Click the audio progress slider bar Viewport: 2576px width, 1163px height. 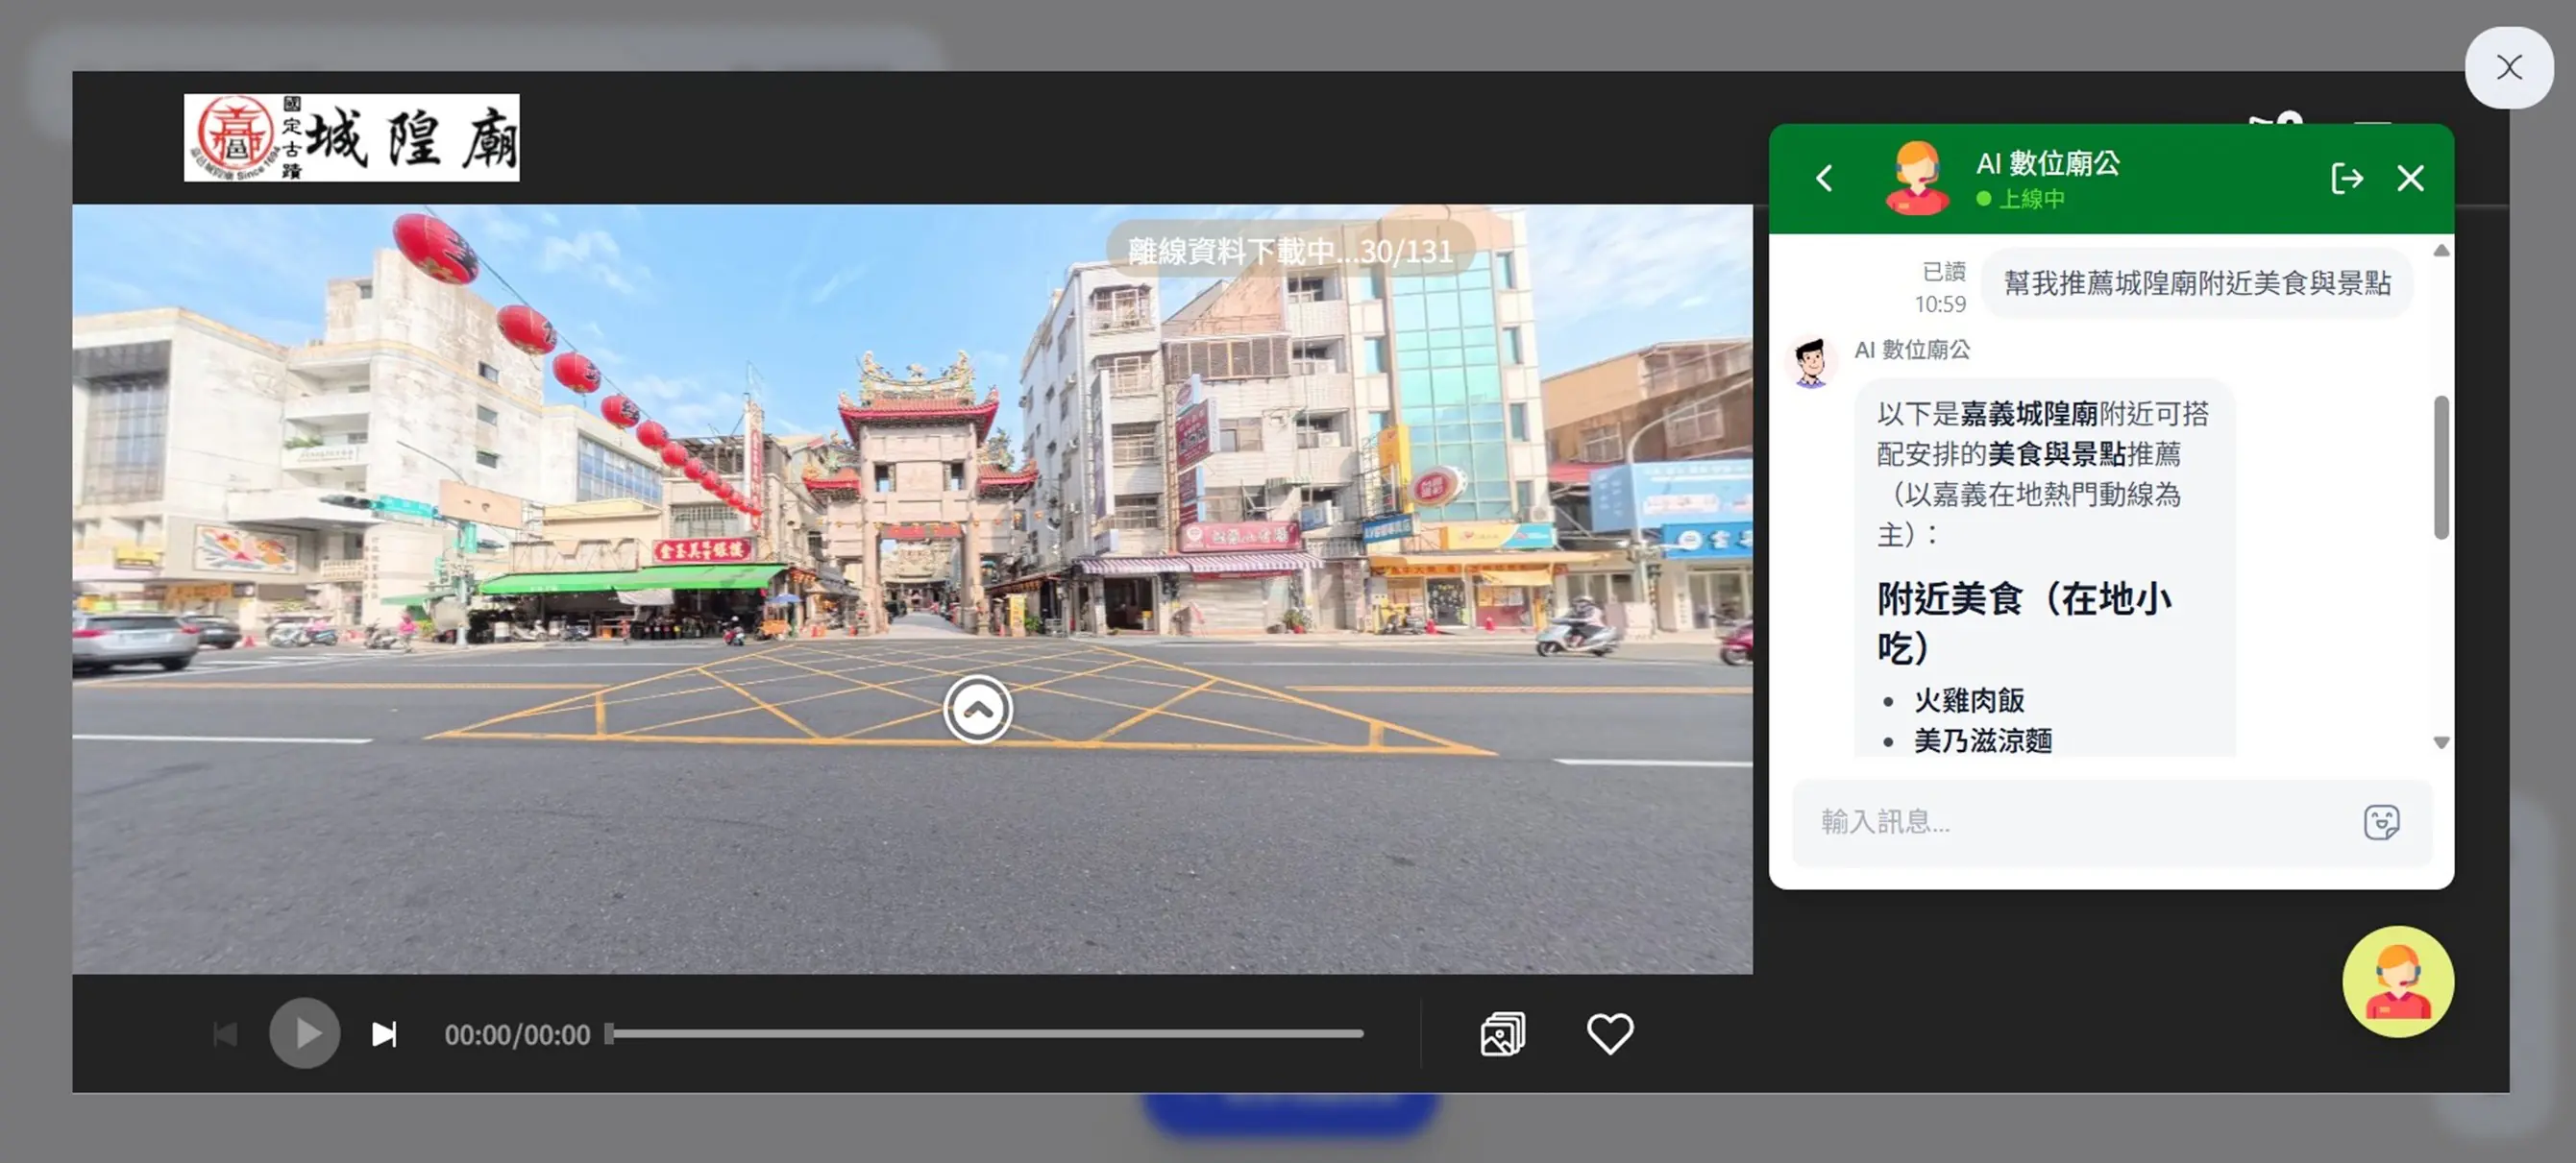click(x=985, y=1034)
